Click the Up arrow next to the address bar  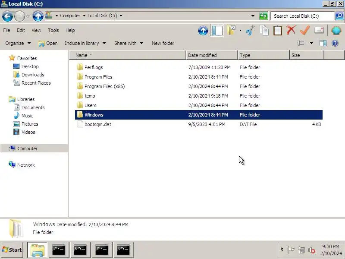pyautogui.click(x=38, y=16)
